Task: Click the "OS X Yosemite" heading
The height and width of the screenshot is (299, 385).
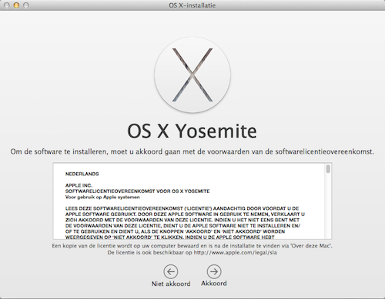Action: (x=192, y=131)
